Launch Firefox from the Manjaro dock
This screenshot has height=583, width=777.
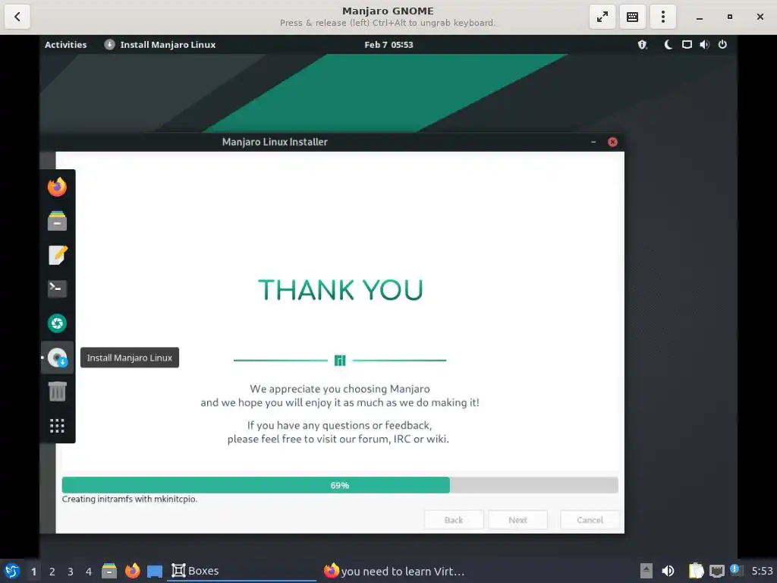pyautogui.click(x=58, y=187)
